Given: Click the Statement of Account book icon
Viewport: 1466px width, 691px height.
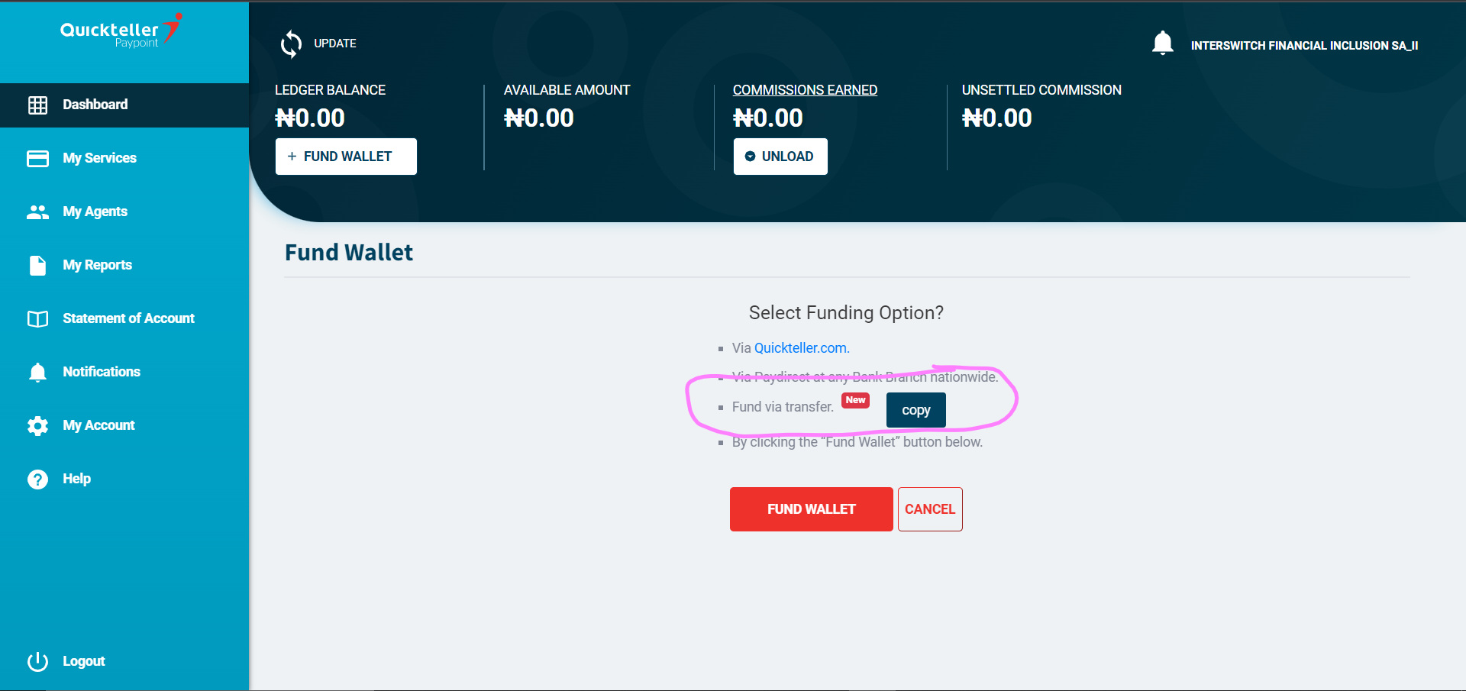Looking at the screenshot, I should [37, 318].
